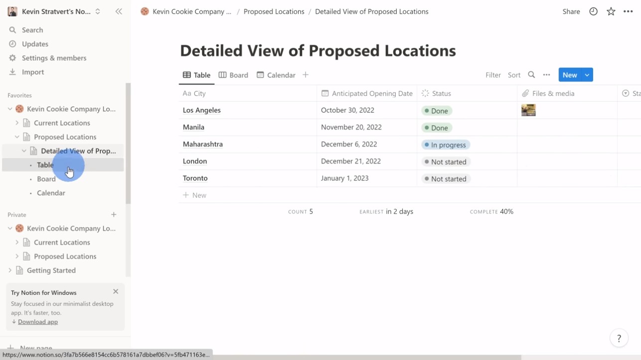Open help question mark button
The height and width of the screenshot is (360, 641).
(619, 339)
